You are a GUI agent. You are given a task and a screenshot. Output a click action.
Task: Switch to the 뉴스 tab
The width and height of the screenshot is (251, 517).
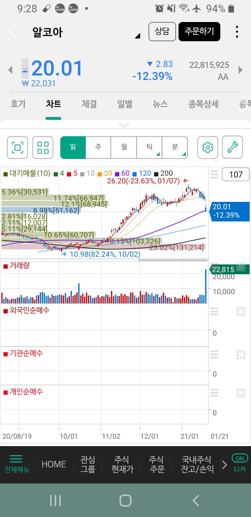(160, 104)
